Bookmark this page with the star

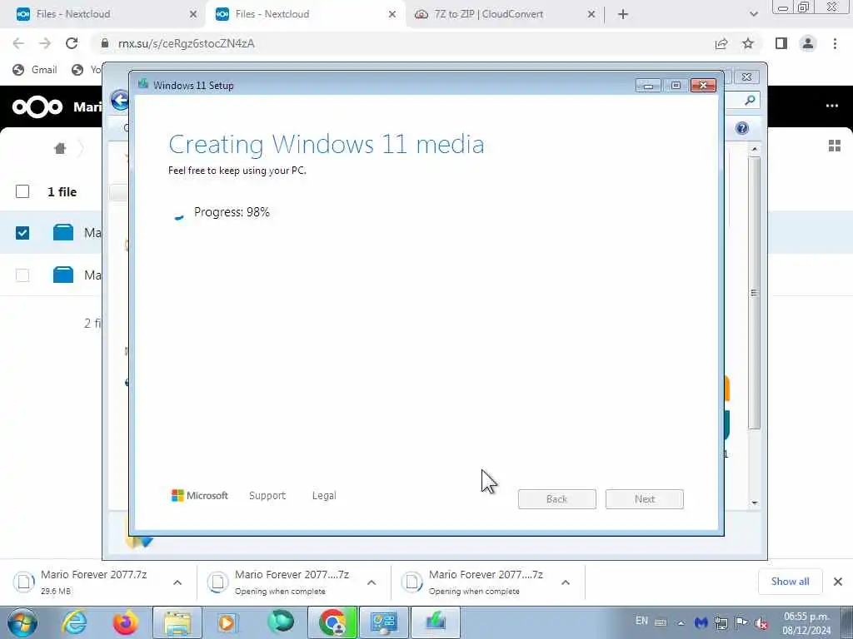click(748, 43)
